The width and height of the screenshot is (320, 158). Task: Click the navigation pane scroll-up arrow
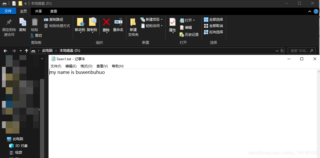pyautogui.click(x=42, y=59)
